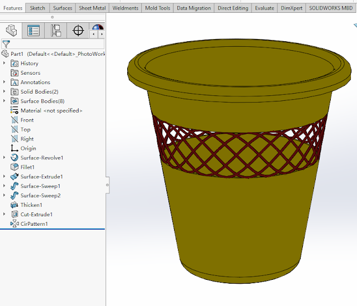Screen dimensions: 357x306
Task: Expand Solid Bodies(2) folder
Action: 4,92
